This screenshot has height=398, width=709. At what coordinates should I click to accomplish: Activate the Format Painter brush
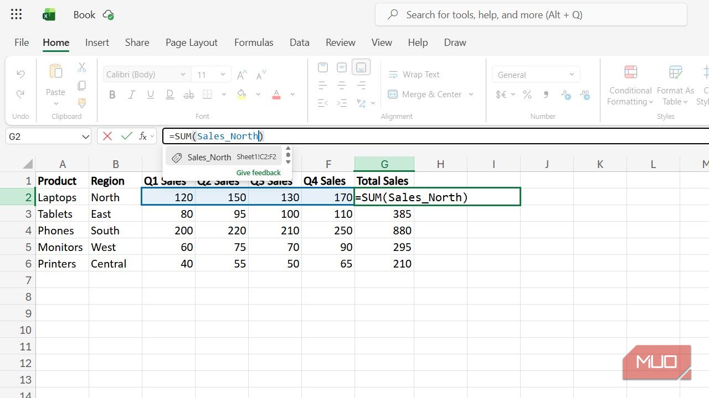pos(82,103)
